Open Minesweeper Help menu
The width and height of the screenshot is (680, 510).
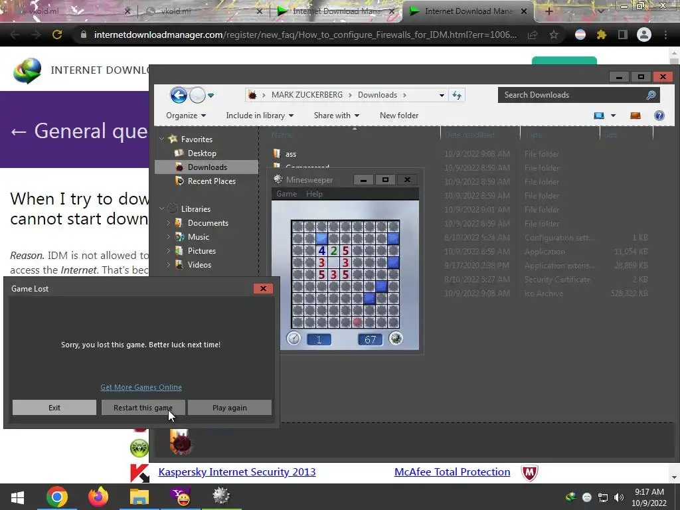(314, 194)
